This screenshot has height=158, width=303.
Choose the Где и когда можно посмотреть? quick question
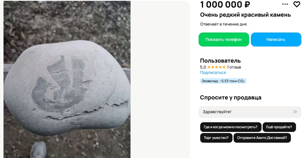point(231,127)
